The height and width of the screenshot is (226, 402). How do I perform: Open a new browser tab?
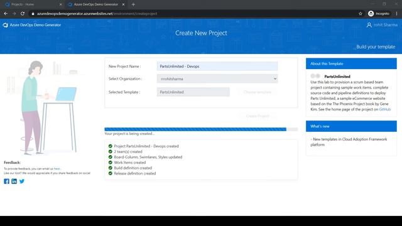[133, 4]
